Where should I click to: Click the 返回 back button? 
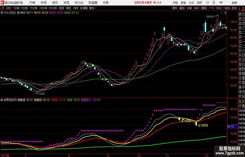234,8
